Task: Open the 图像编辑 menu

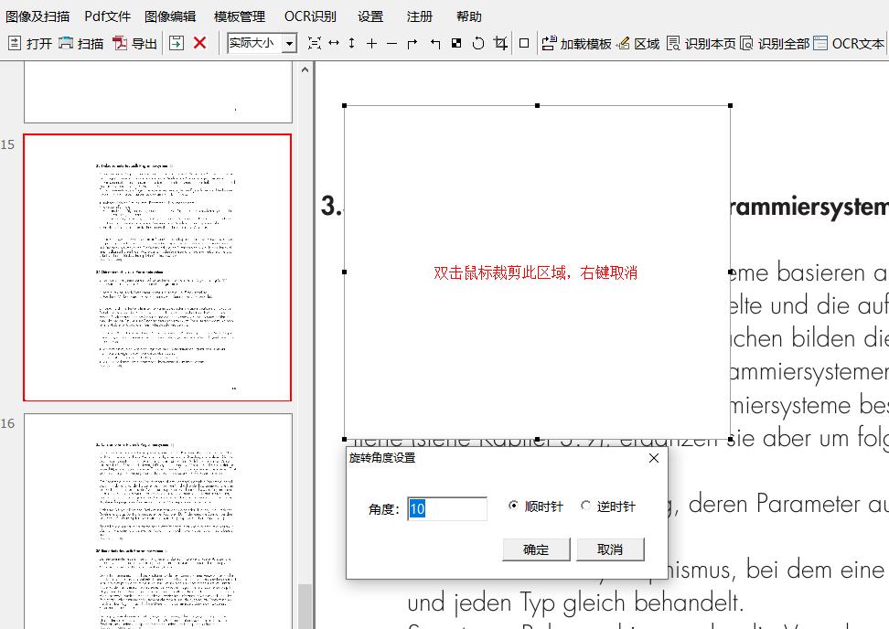Action: pyautogui.click(x=170, y=16)
